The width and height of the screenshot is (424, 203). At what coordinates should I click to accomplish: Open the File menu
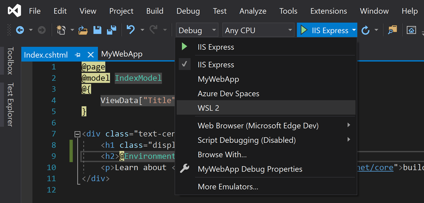coord(35,11)
